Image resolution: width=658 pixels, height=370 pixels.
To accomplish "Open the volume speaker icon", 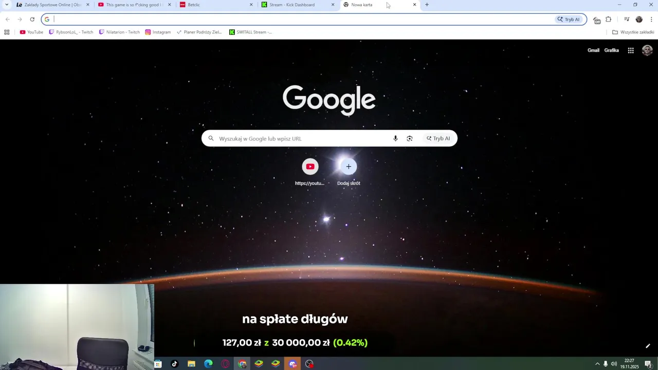I will coord(614,364).
